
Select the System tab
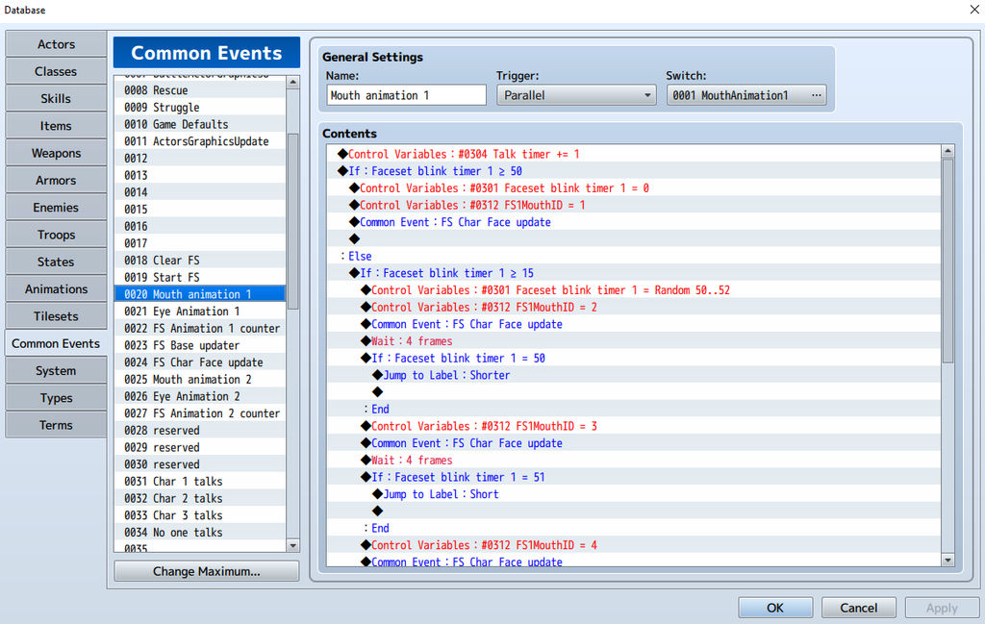coord(56,371)
